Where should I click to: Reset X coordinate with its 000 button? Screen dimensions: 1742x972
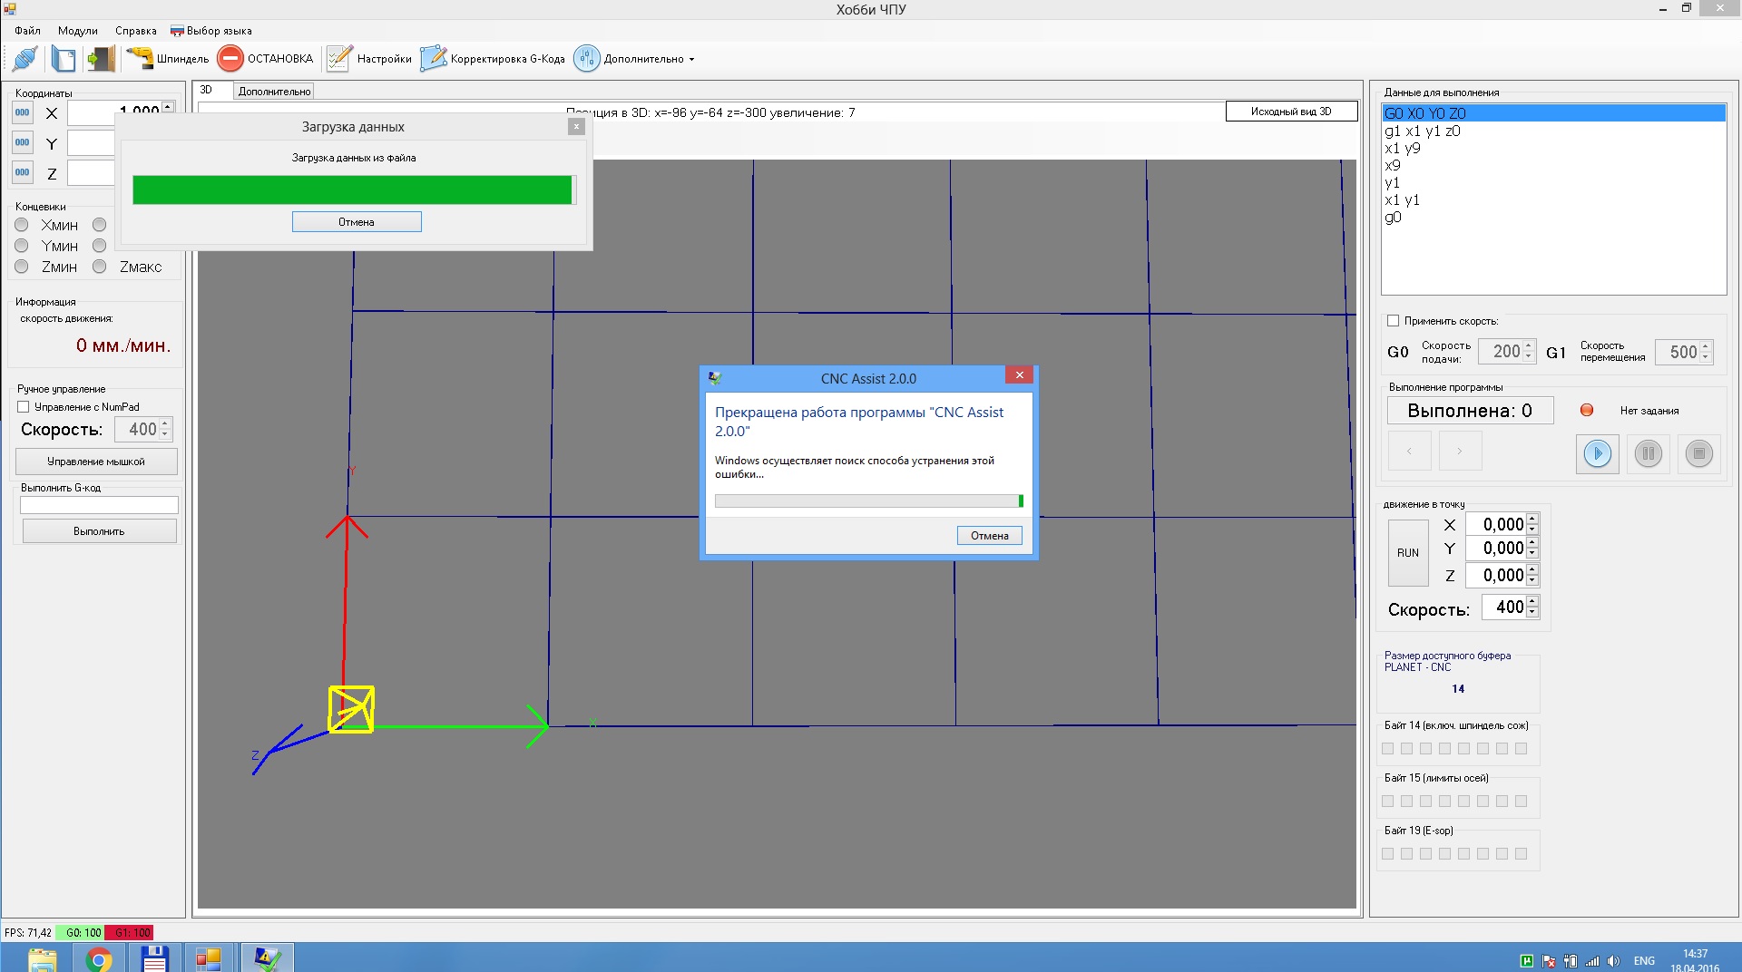(x=23, y=113)
